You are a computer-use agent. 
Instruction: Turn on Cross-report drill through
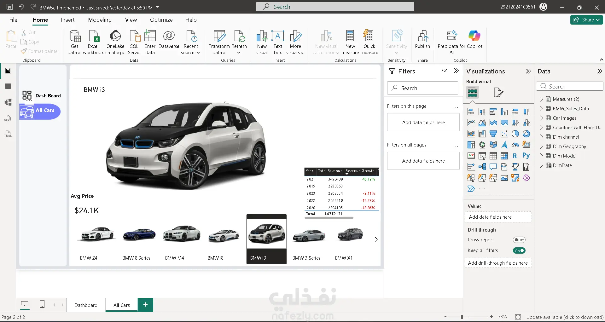pyautogui.click(x=519, y=240)
